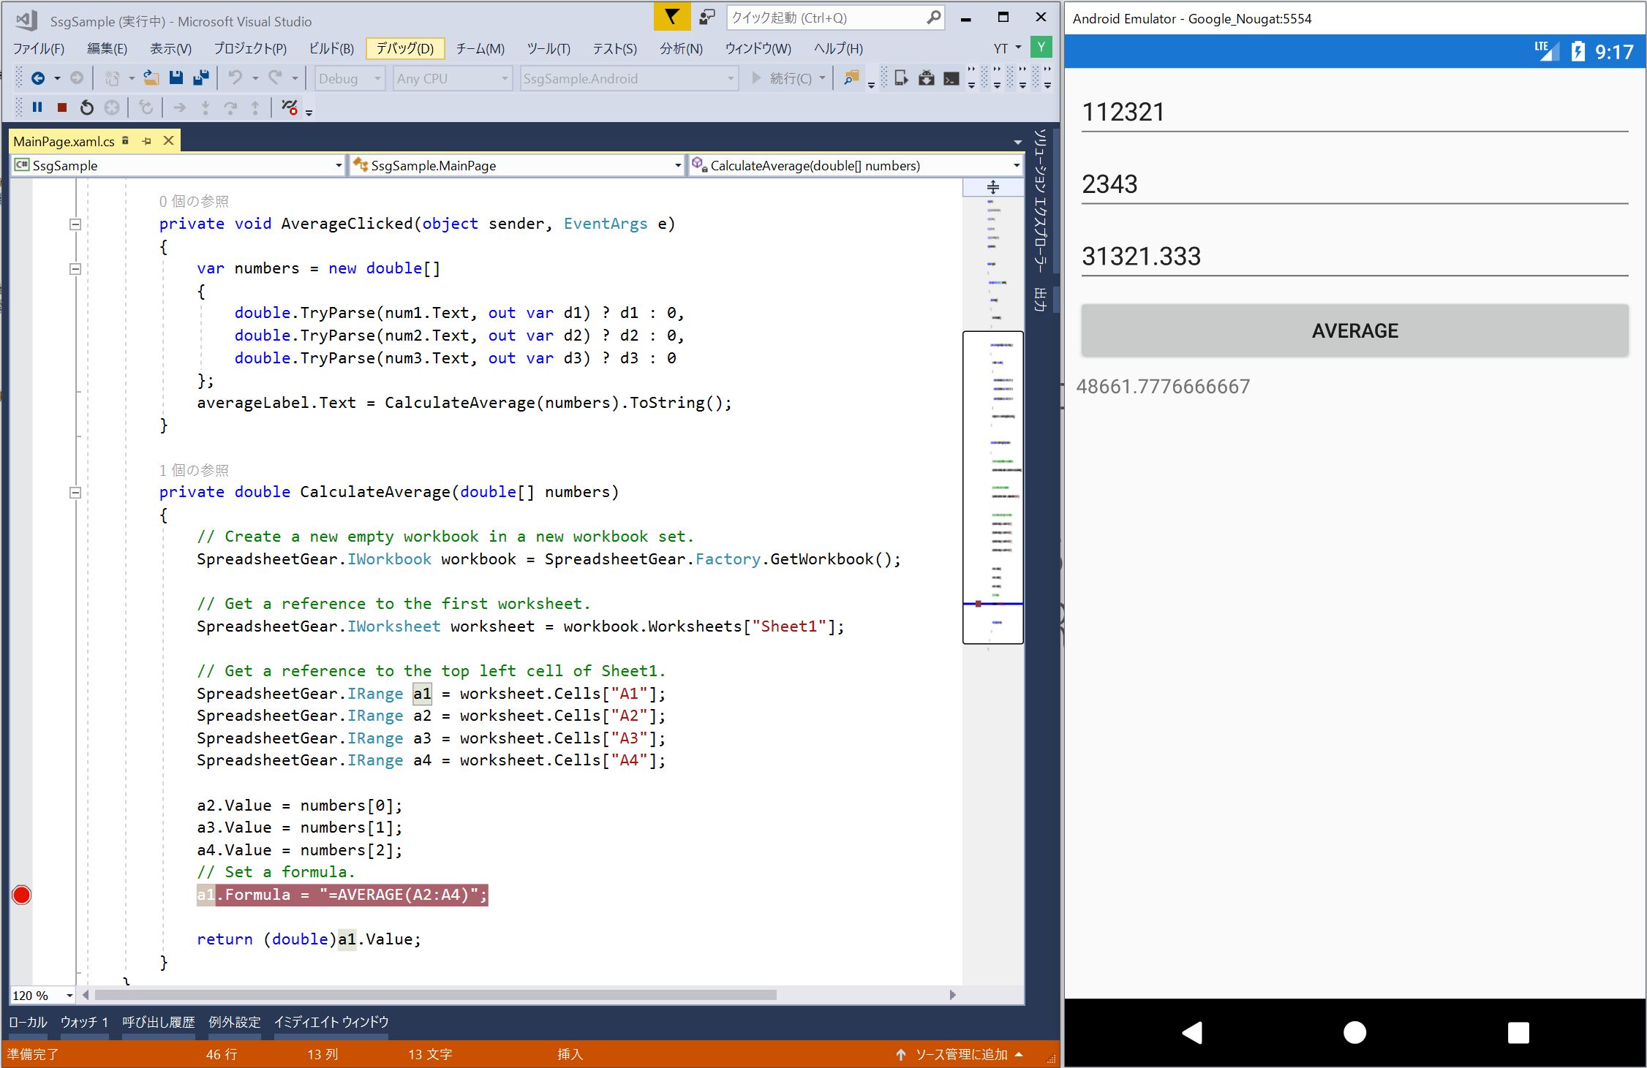
Task: Switch to the 呼び出し履歴 tab
Action: coord(159,1022)
